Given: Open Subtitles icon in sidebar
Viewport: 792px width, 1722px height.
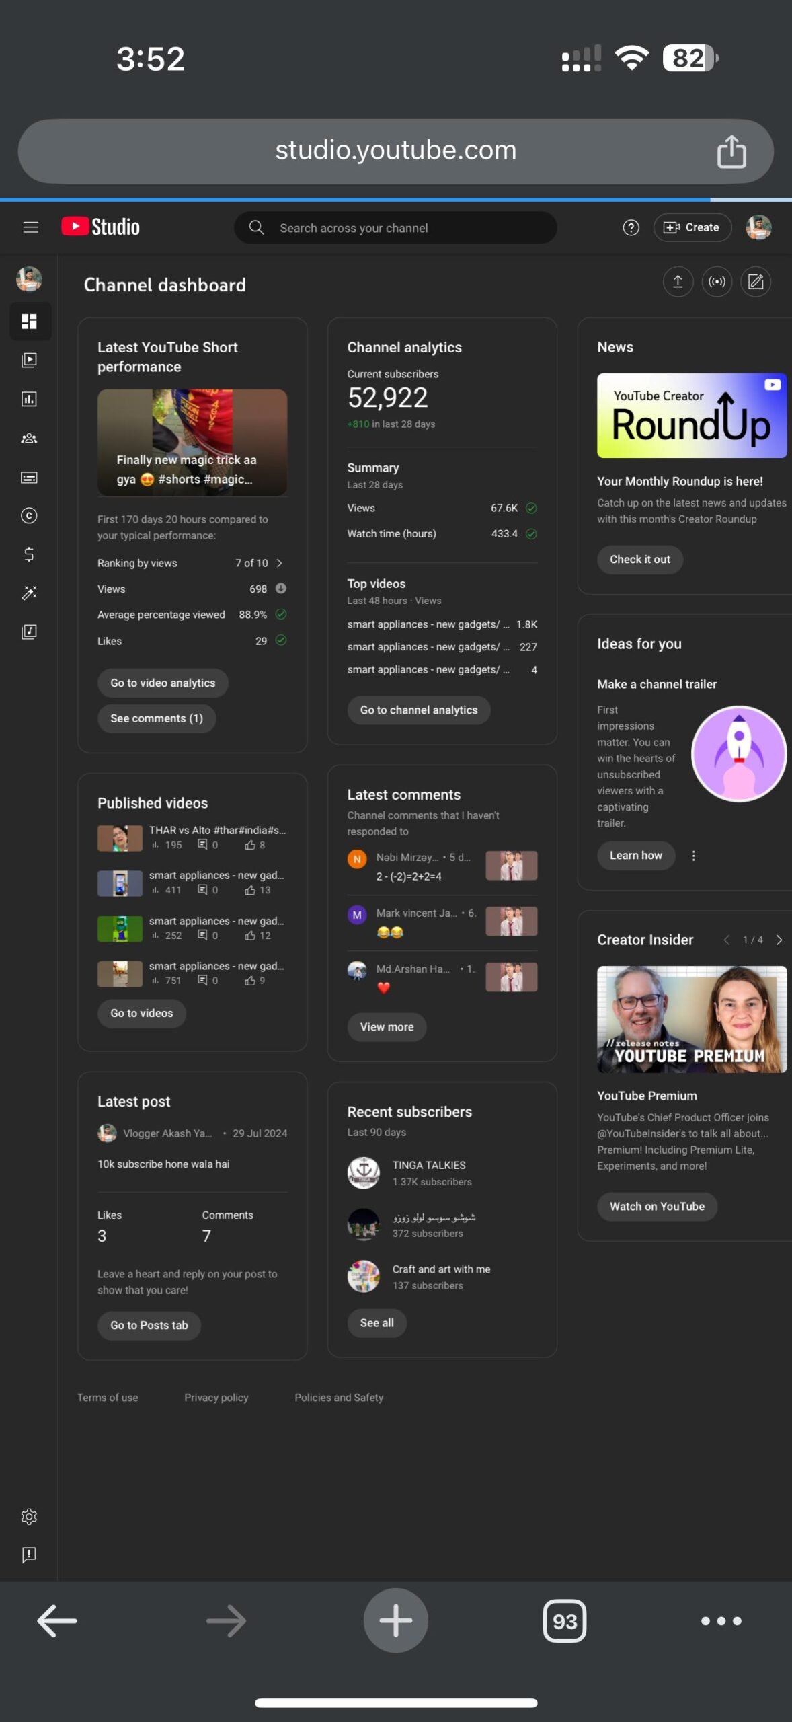Looking at the screenshot, I should pyautogui.click(x=29, y=477).
